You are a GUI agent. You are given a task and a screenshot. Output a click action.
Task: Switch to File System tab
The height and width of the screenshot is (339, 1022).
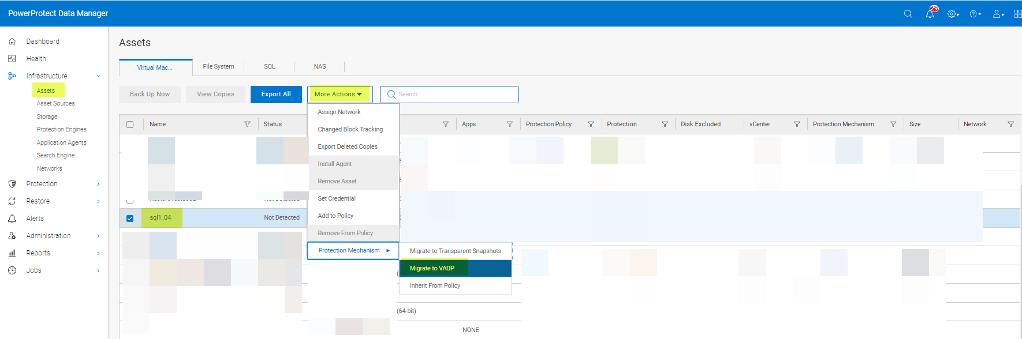click(218, 66)
